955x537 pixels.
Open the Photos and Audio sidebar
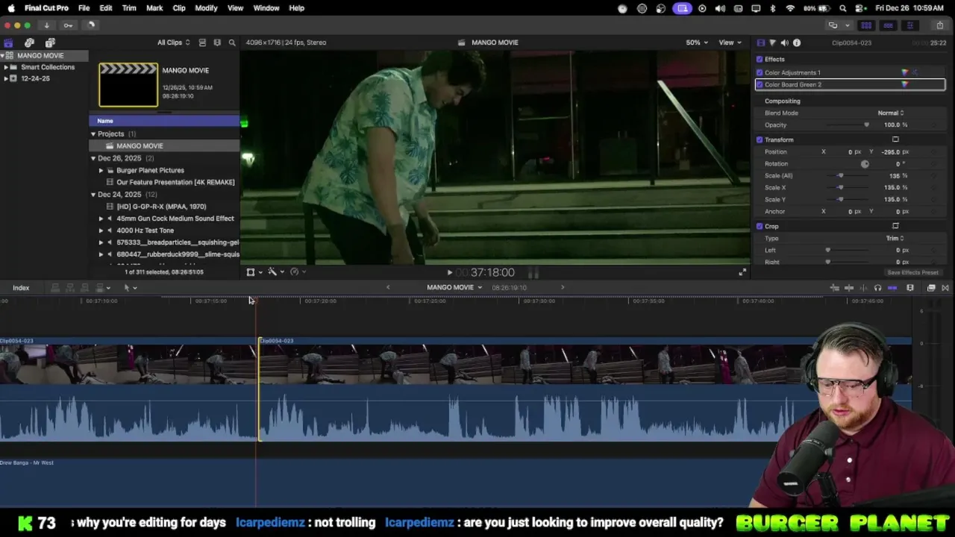(29, 43)
